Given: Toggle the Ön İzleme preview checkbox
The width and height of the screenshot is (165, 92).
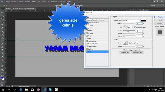Looking at the screenshot, I should pyautogui.click(x=156, y=27).
